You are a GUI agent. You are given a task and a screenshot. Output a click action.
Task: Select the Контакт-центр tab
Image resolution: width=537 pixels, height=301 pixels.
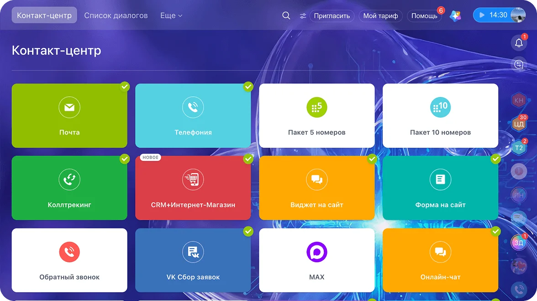click(x=44, y=16)
